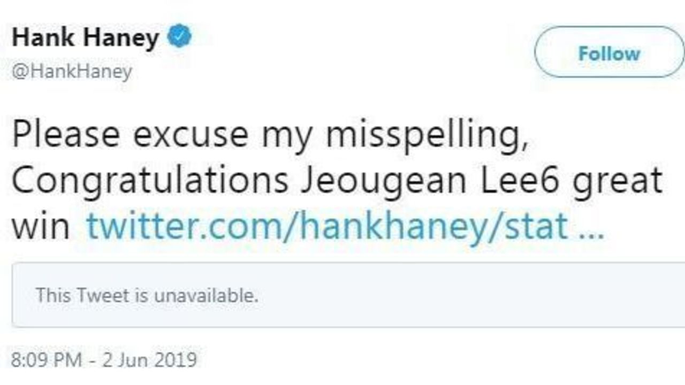Open the Hank Haney profile name
Image resolution: width=685 pixels, height=385 pixels.
coord(86,38)
